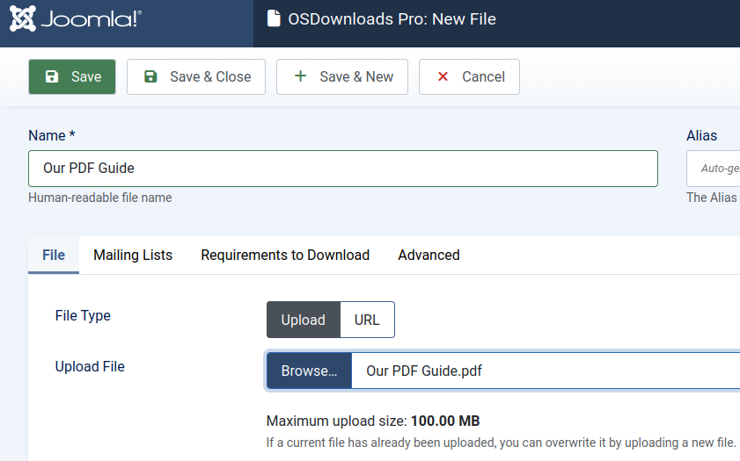740x461 pixels.
Task: Click the overwrite note under upload size
Action: click(x=501, y=443)
